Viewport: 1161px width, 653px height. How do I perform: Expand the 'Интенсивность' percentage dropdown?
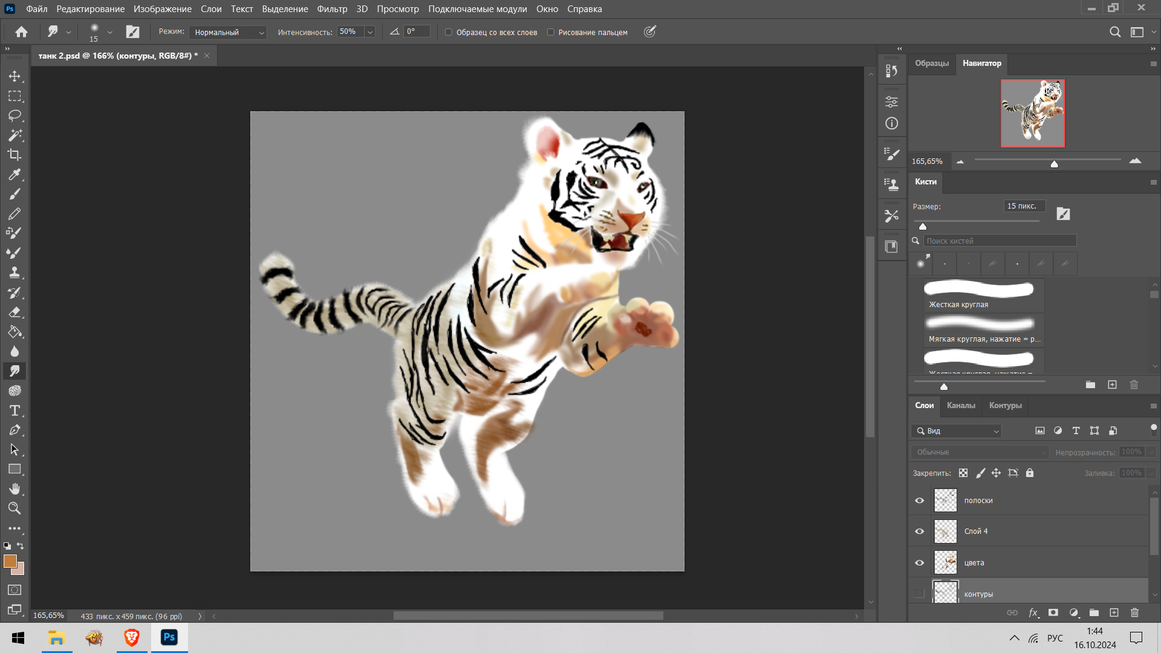370,32
